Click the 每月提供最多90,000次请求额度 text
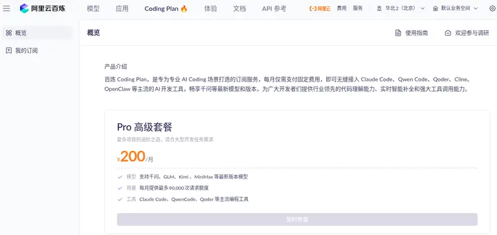The height and width of the screenshot is (235, 497). [x=174, y=188]
